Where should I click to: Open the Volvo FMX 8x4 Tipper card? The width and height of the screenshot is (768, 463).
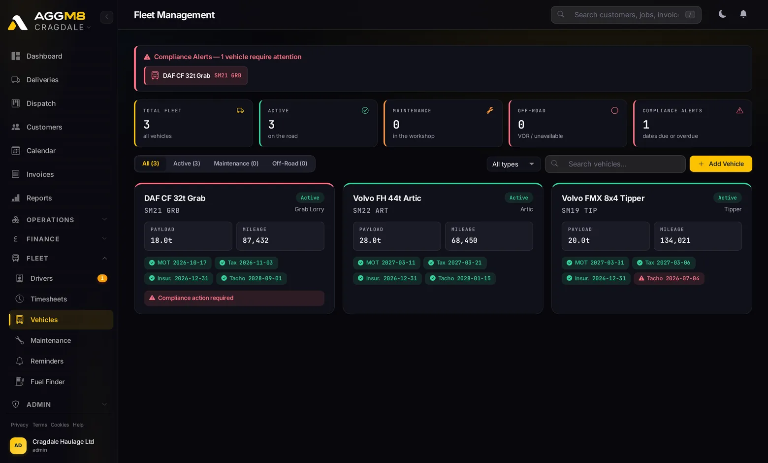(x=652, y=249)
